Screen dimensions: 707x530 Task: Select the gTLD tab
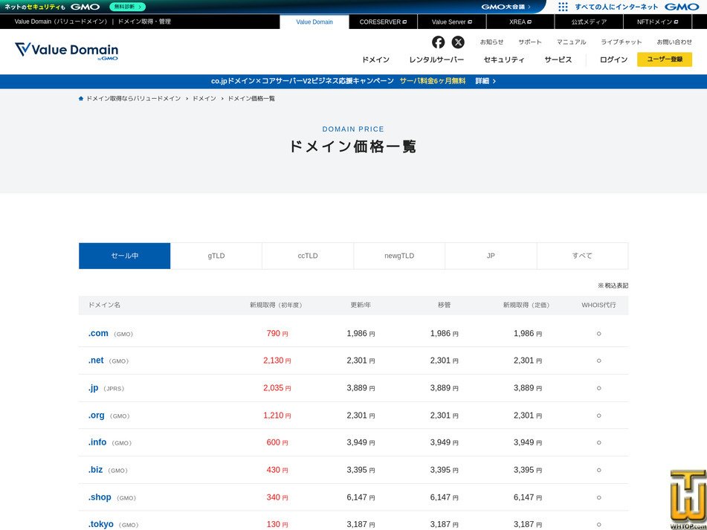coord(216,256)
